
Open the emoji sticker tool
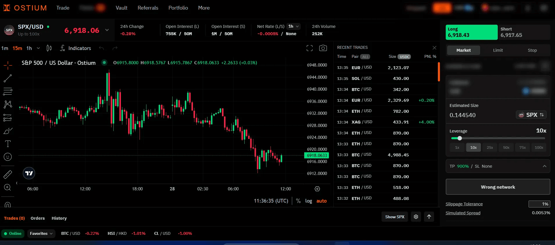click(8, 157)
